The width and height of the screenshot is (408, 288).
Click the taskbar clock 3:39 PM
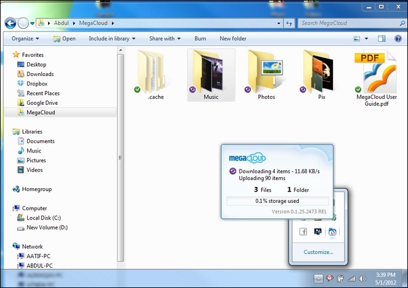coord(385,274)
